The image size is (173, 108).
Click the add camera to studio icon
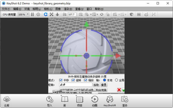coord(86,14)
